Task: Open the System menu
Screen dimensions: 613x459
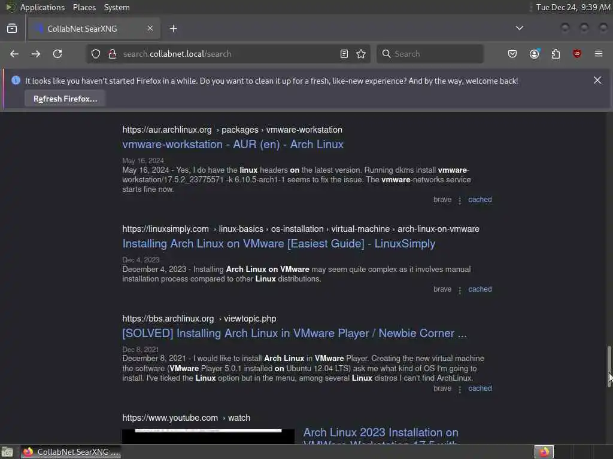Action: pos(117,7)
